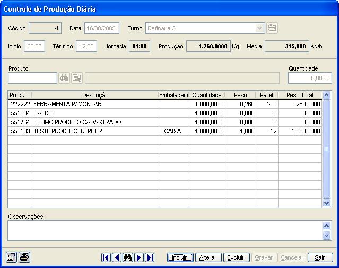Click the Cancelar button
The image size is (339, 268).
(x=292, y=257)
